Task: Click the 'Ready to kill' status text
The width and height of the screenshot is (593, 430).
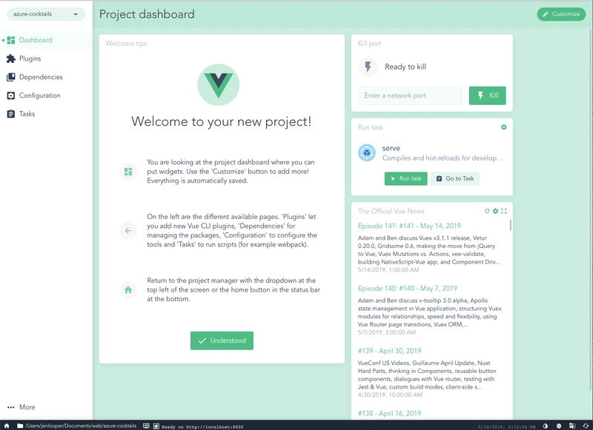Action: (405, 67)
